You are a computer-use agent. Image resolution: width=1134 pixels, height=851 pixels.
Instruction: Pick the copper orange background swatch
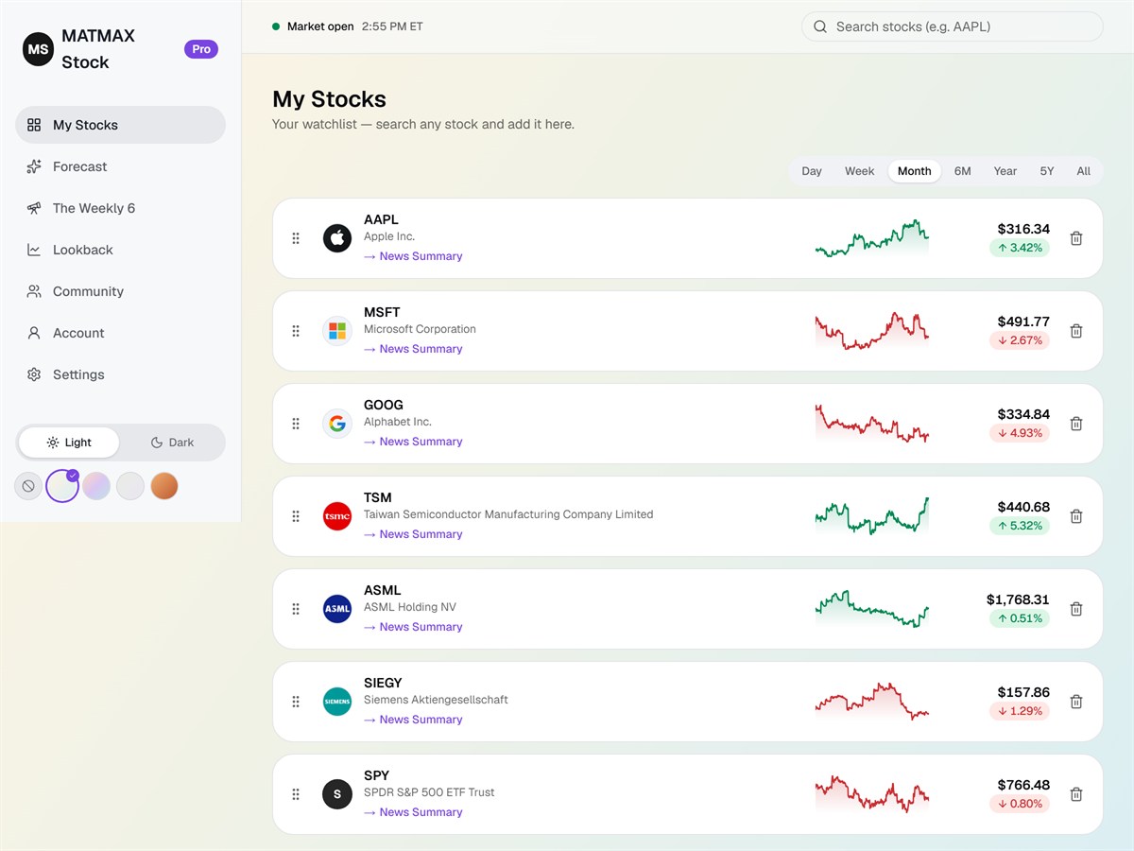point(164,486)
